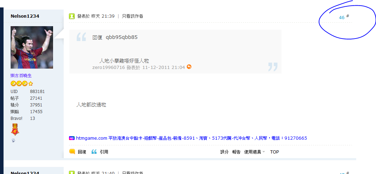Click the small satellite icon under the medal

13,140
